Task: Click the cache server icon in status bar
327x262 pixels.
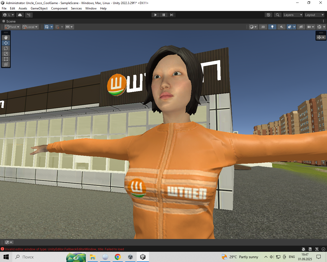Action: [310, 249]
